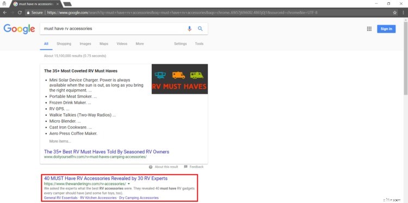The height and width of the screenshot is (203, 408).
Task: Click the RV MUST HAVES thumbnail image
Action: (x=180, y=79)
